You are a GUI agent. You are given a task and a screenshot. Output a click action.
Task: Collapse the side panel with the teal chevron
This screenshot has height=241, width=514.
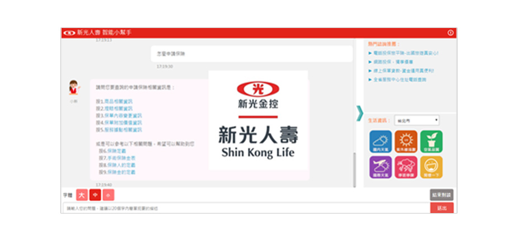360,113
